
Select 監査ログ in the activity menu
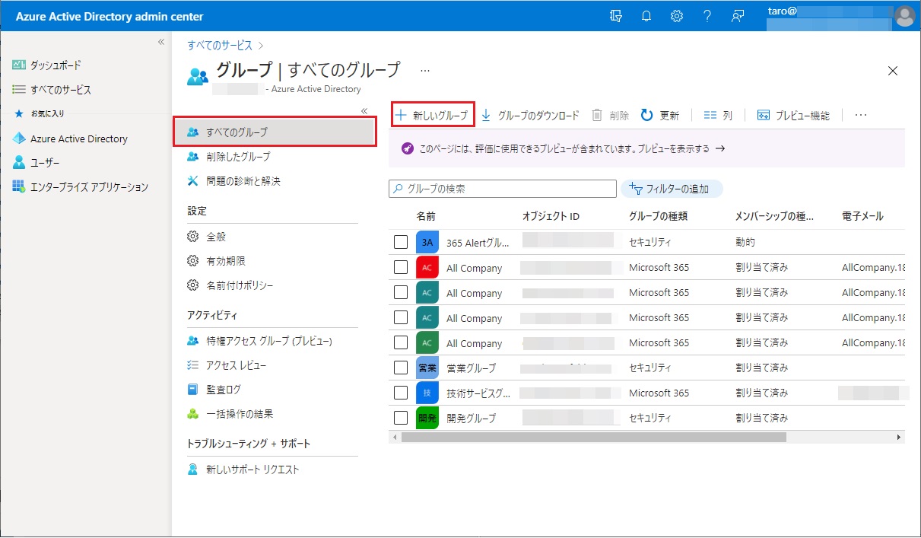point(223,390)
